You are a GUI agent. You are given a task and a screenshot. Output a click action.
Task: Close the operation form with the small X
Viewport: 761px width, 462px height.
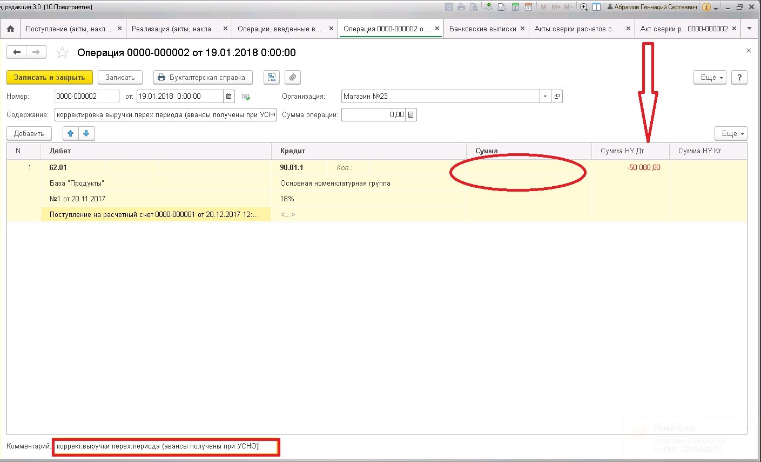(749, 50)
